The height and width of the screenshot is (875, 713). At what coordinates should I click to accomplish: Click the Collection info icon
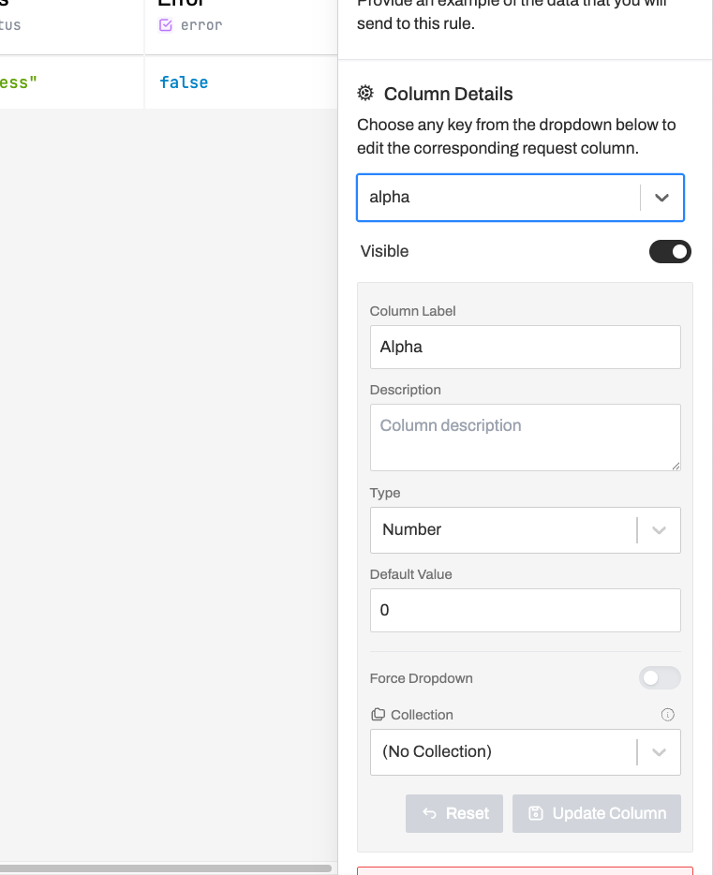pyautogui.click(x=668, y=715)
